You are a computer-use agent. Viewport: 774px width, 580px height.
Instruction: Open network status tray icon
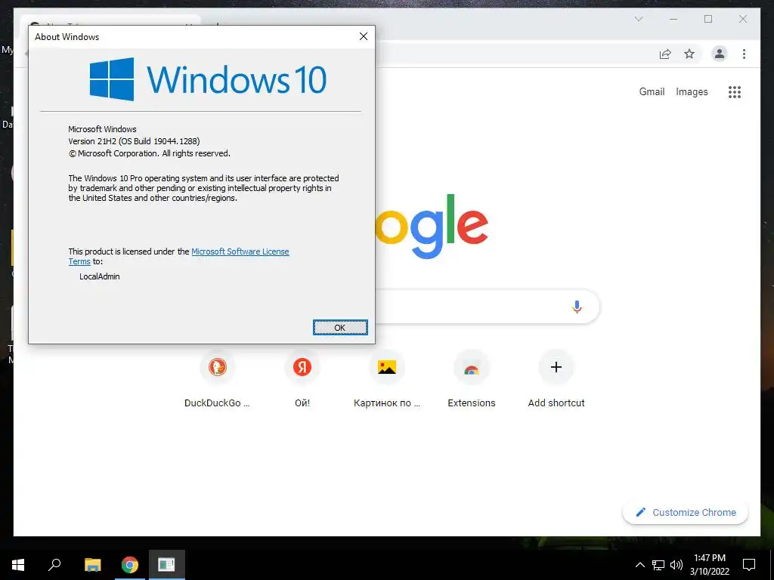(658, 565)
